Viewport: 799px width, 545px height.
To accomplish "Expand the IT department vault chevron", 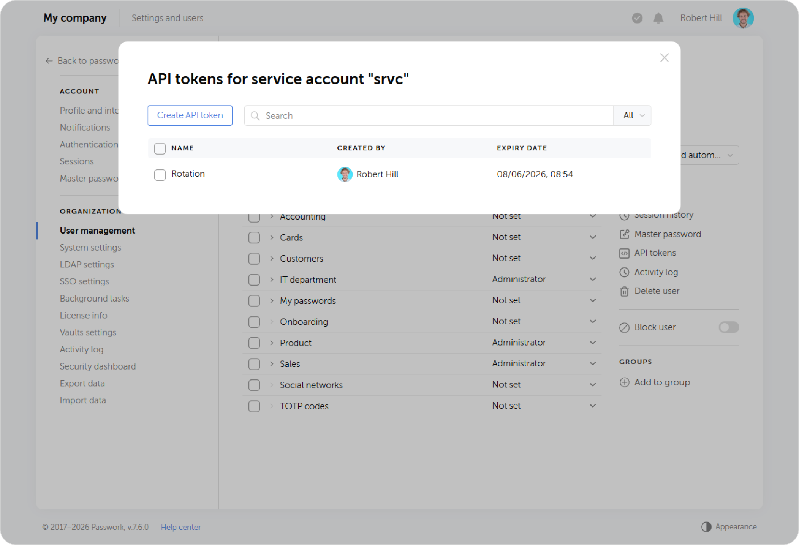I will pos(272,280).
